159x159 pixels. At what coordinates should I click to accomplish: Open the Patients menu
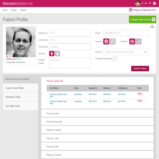[x=23, y=10]
